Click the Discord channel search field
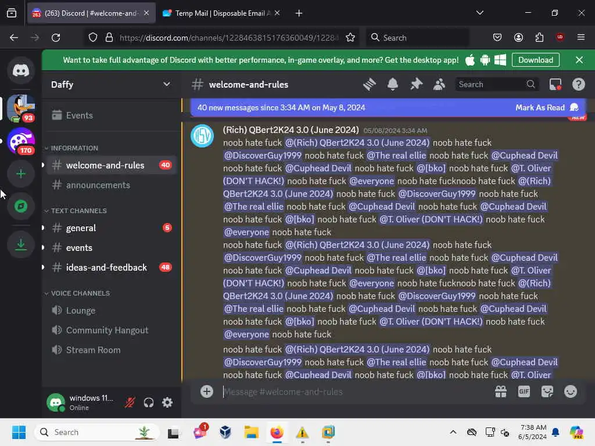 pos(497,84)
